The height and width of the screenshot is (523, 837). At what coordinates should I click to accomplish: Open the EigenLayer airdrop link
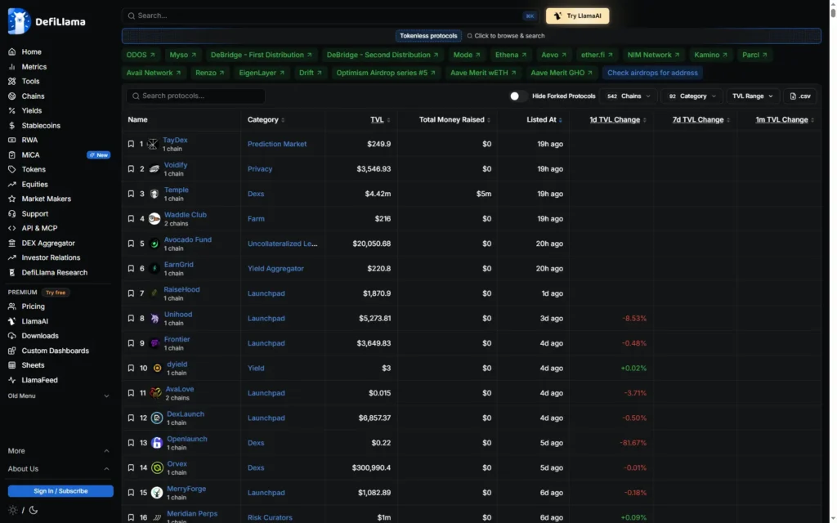(262, 73)
